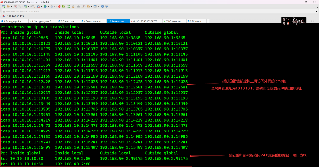
Task: Close the active 5 Router-core tab
Action: coord(127,21)
